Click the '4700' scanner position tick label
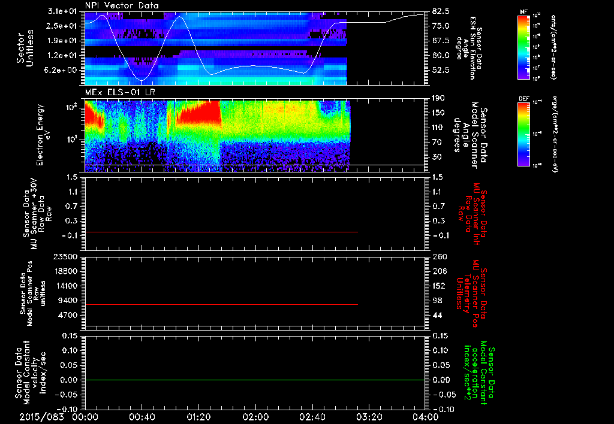 [68, 315]
